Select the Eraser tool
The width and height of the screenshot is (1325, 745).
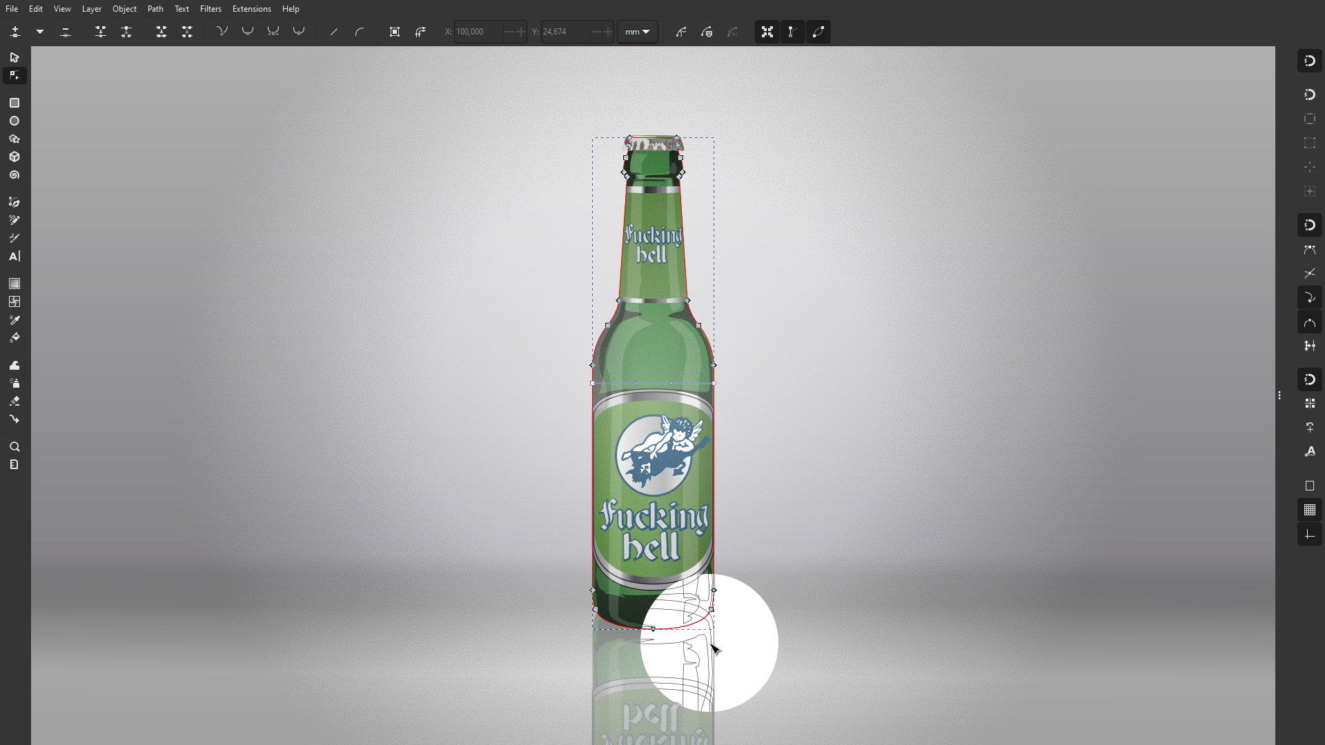point(14,401)
